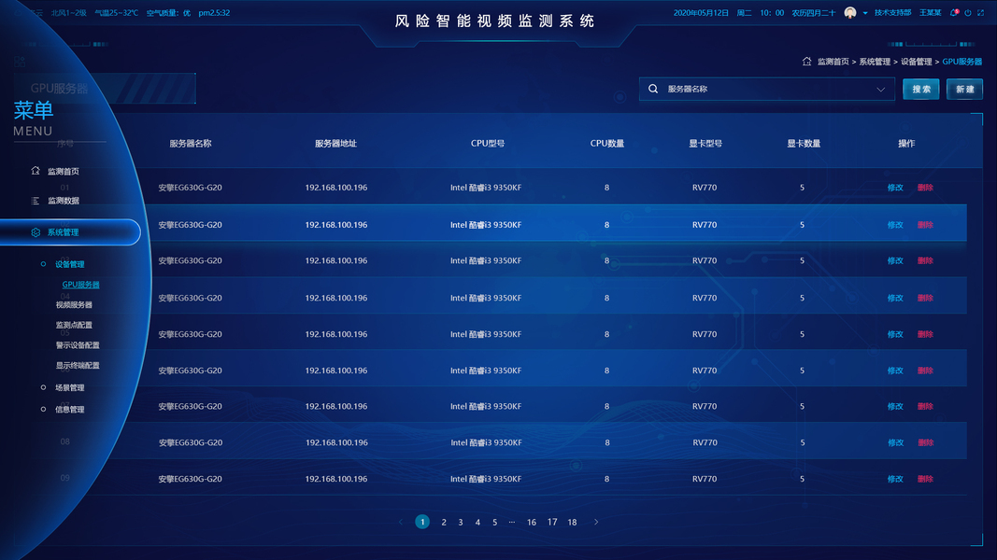The height and width of the screenshot is (560, 997).
Task: Click Intel 酷睿i3 9350KF in highlighted row
Action: click(x=486, y=225)
